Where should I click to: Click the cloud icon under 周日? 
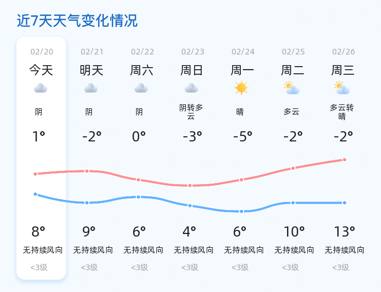192,88
